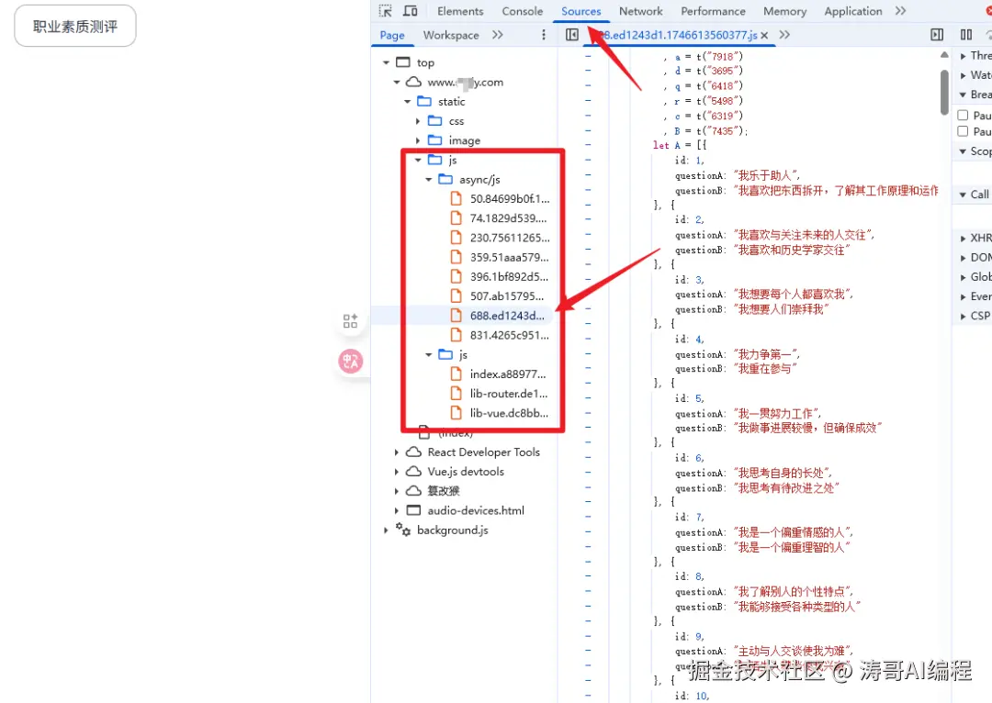This screenshot has width=992, height=703.
Task: Toggle the navigator sidebar icon
Action: 572,35
